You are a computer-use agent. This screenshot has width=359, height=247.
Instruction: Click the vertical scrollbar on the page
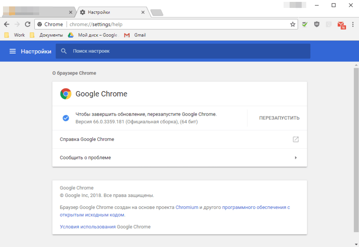click(356, 151)
